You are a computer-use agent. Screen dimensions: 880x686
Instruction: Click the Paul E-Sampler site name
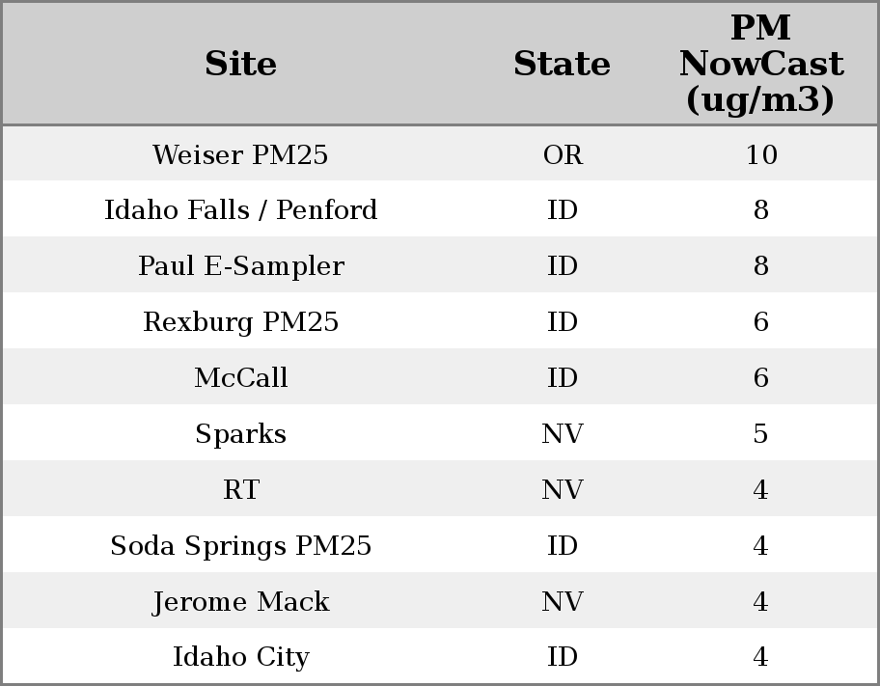[x=240, y=266]
